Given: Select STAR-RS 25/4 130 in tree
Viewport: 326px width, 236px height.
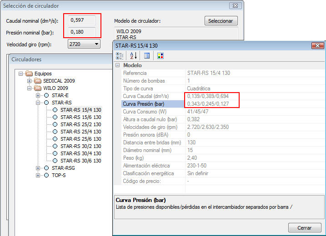Looking at the screenshot, I should [x=80, y=132].
